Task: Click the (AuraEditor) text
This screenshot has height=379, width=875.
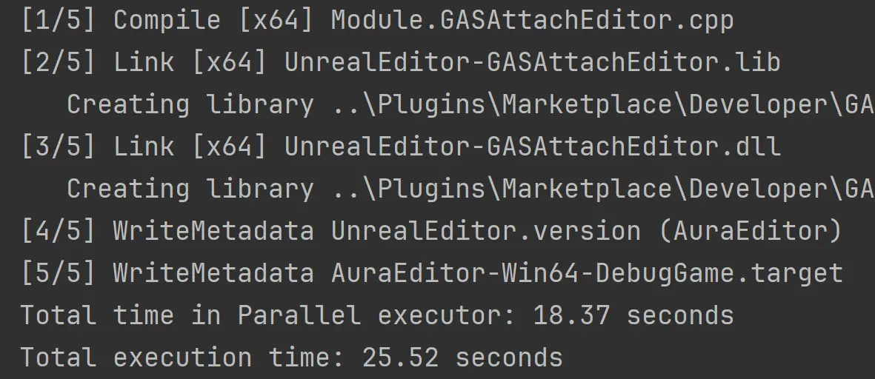Action: click(x=750, y=232)
